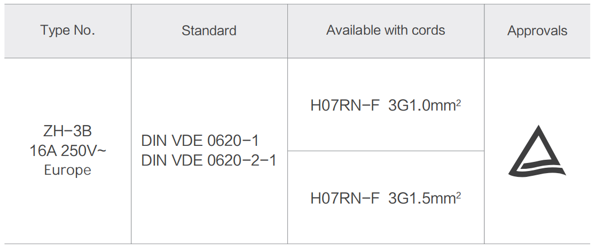The image size is (596, 249).
Task: Click the H07RN-F text in second cord row
Action: 345,198
